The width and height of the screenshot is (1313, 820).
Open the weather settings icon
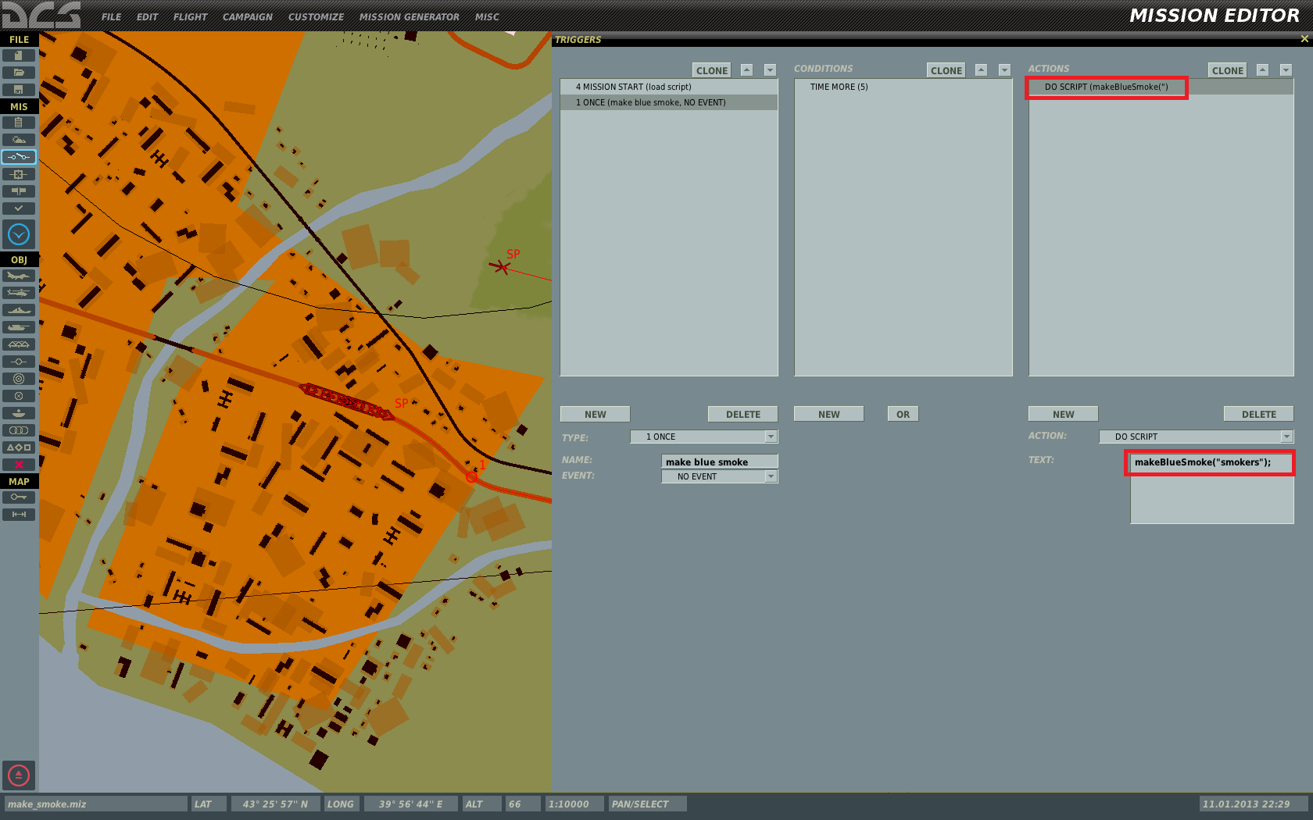click(x=19, y=140)
